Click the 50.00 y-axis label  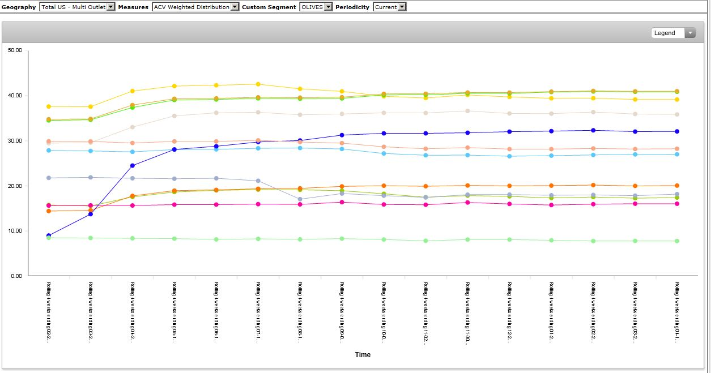coord(15,50)
